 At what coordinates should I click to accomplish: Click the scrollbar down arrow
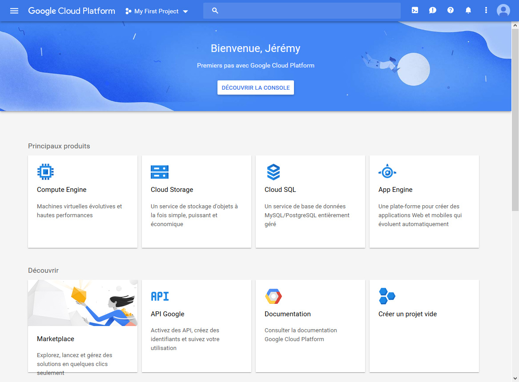[515, 378]
